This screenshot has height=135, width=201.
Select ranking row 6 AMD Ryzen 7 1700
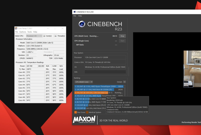[90, 102]
